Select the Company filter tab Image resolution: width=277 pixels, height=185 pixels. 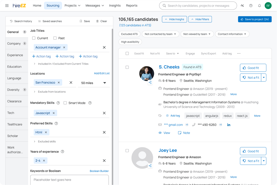coord(14,44)
